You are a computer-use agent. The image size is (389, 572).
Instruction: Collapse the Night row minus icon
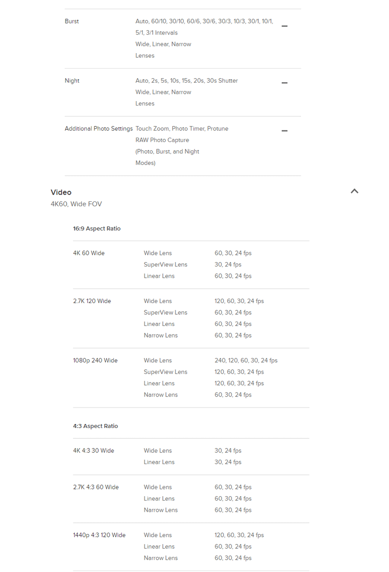[284, 83]
